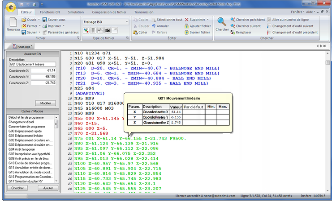This screenshot has width=332, height=202.
Task: Expand the Type de fichier group launcher
Action: pyautogui.click(x=127, y=38)
